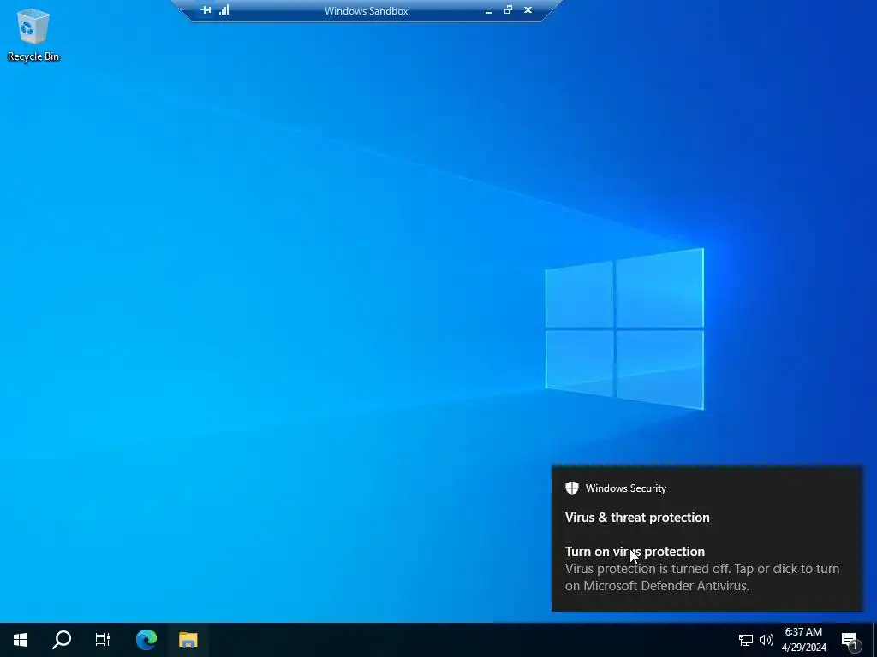This screenshot has width=877, height=657.
Task: Click the Show desktop sliver at taskbar end
Action: pyautogui.click(x=874, y=640)
